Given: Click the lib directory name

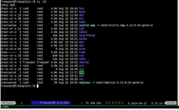Looking at the screenshot, I should click(81, 29).
